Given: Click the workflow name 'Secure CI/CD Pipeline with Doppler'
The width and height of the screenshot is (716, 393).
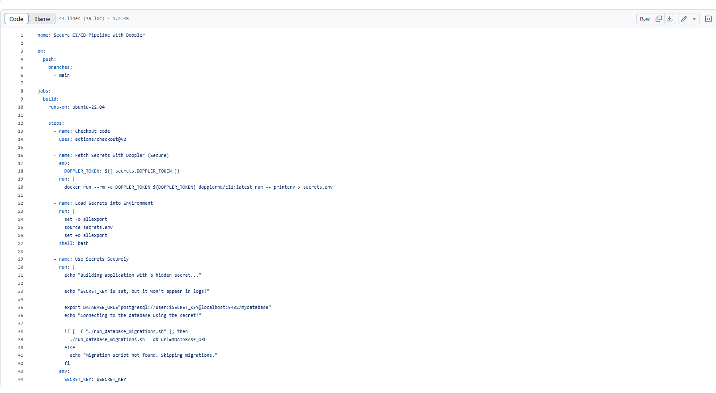Looking at the screenshot, I should (99, 35).
